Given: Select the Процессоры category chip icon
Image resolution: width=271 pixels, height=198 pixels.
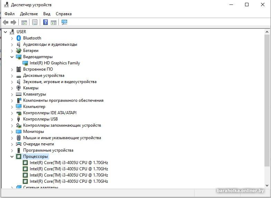Looking at the screenshot, I should tap(19, 156).
